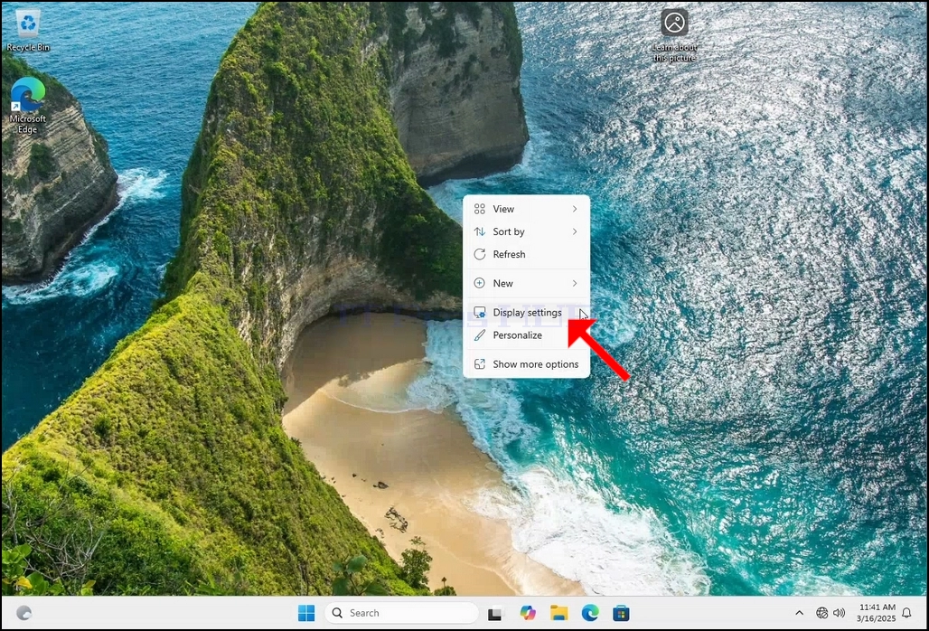Choose Refresh from the context menu
The height and width of the screenshot is (631, 929).
coord(526,254)
